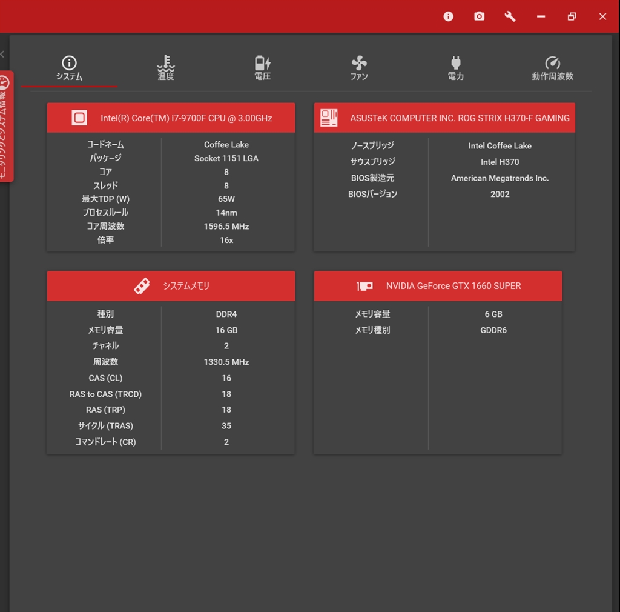
Task: Click the チャネル label
Action: pos(105,345)
